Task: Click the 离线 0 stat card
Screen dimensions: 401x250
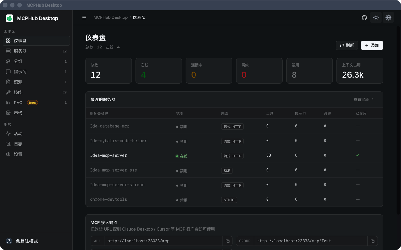Action: click(259, 71)
